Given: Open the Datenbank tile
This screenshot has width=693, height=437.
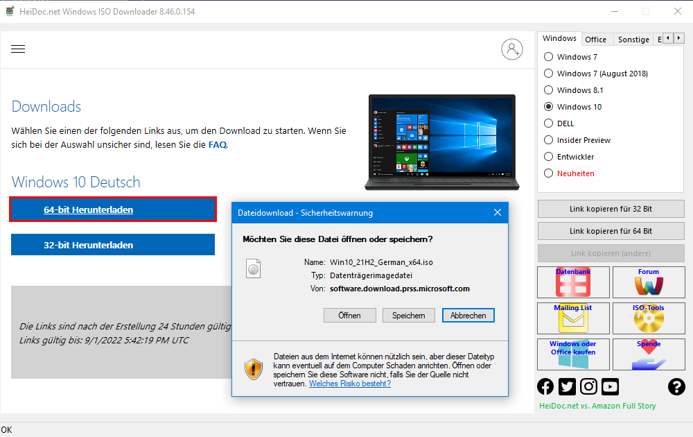Looking at the screenshot, I should [573, 282].
